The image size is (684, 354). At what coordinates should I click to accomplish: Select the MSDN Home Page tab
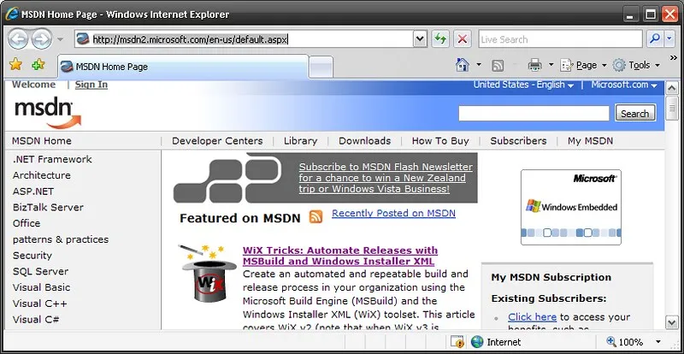[183, 67]
